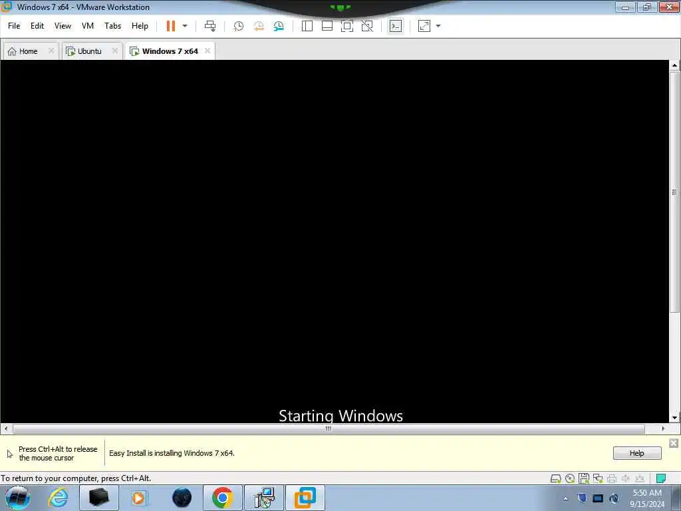Viewport: 681px width, 511px height.
Task: Revert the VM to its previous snapshot
Action: (259, 26)
